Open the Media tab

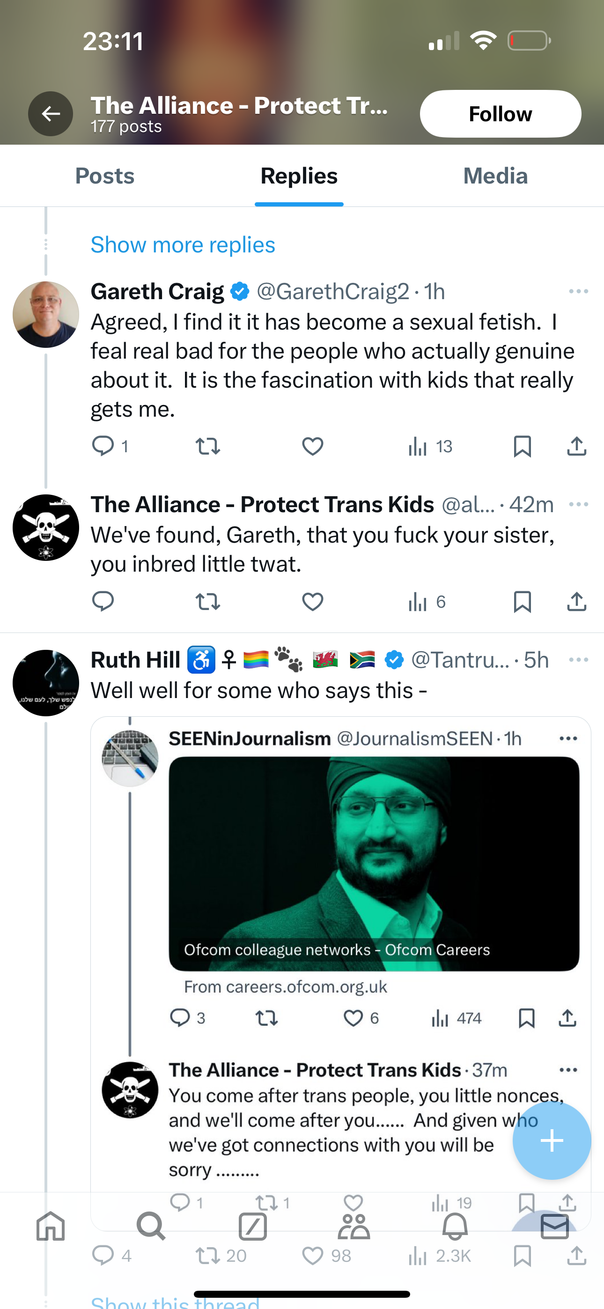tap(495, 176)
